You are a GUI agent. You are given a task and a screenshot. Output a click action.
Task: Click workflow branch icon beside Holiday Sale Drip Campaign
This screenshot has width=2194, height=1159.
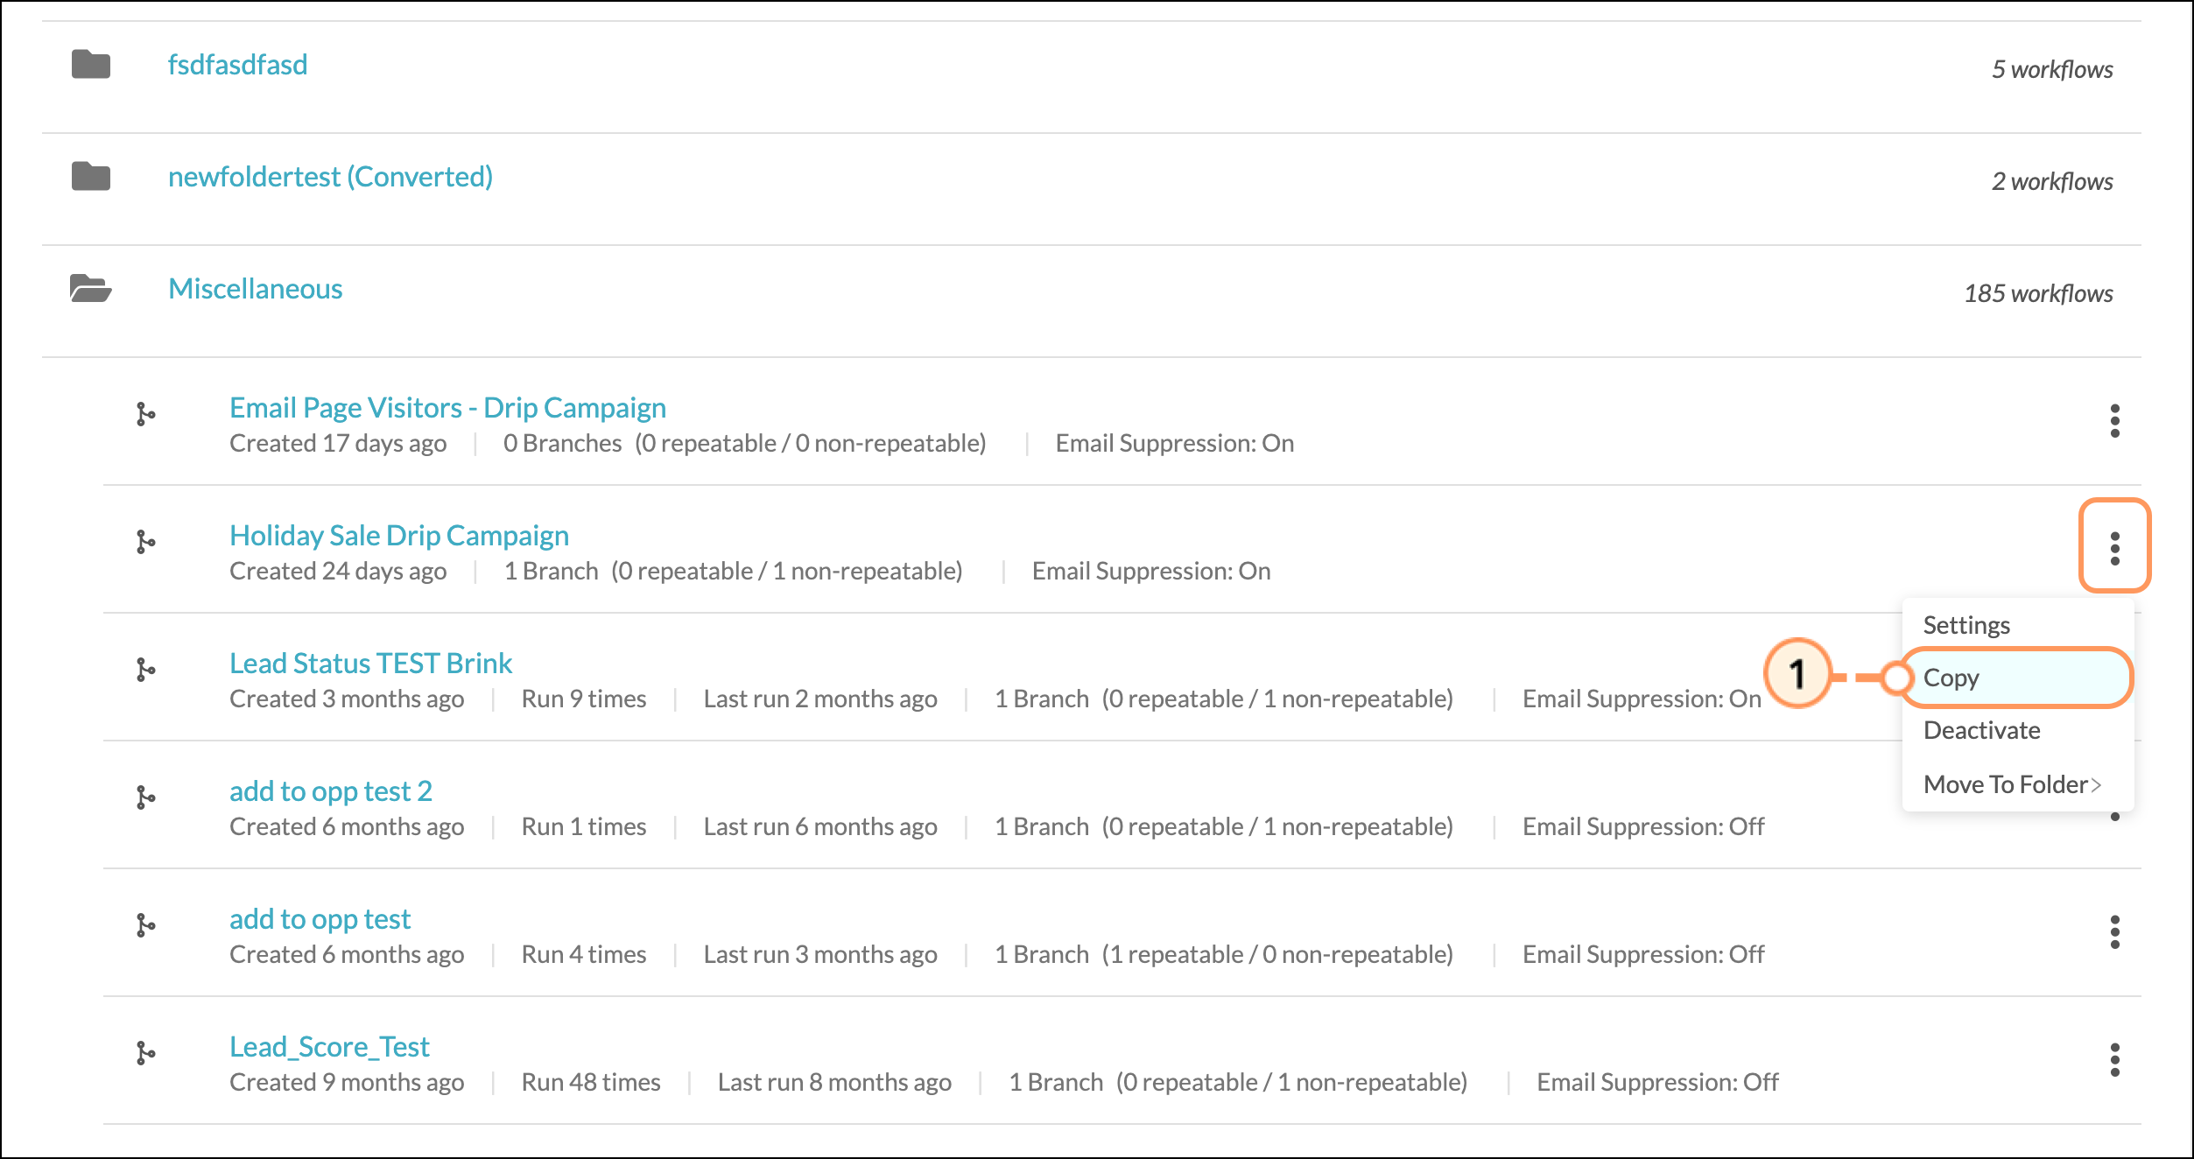tap(145, 542)
